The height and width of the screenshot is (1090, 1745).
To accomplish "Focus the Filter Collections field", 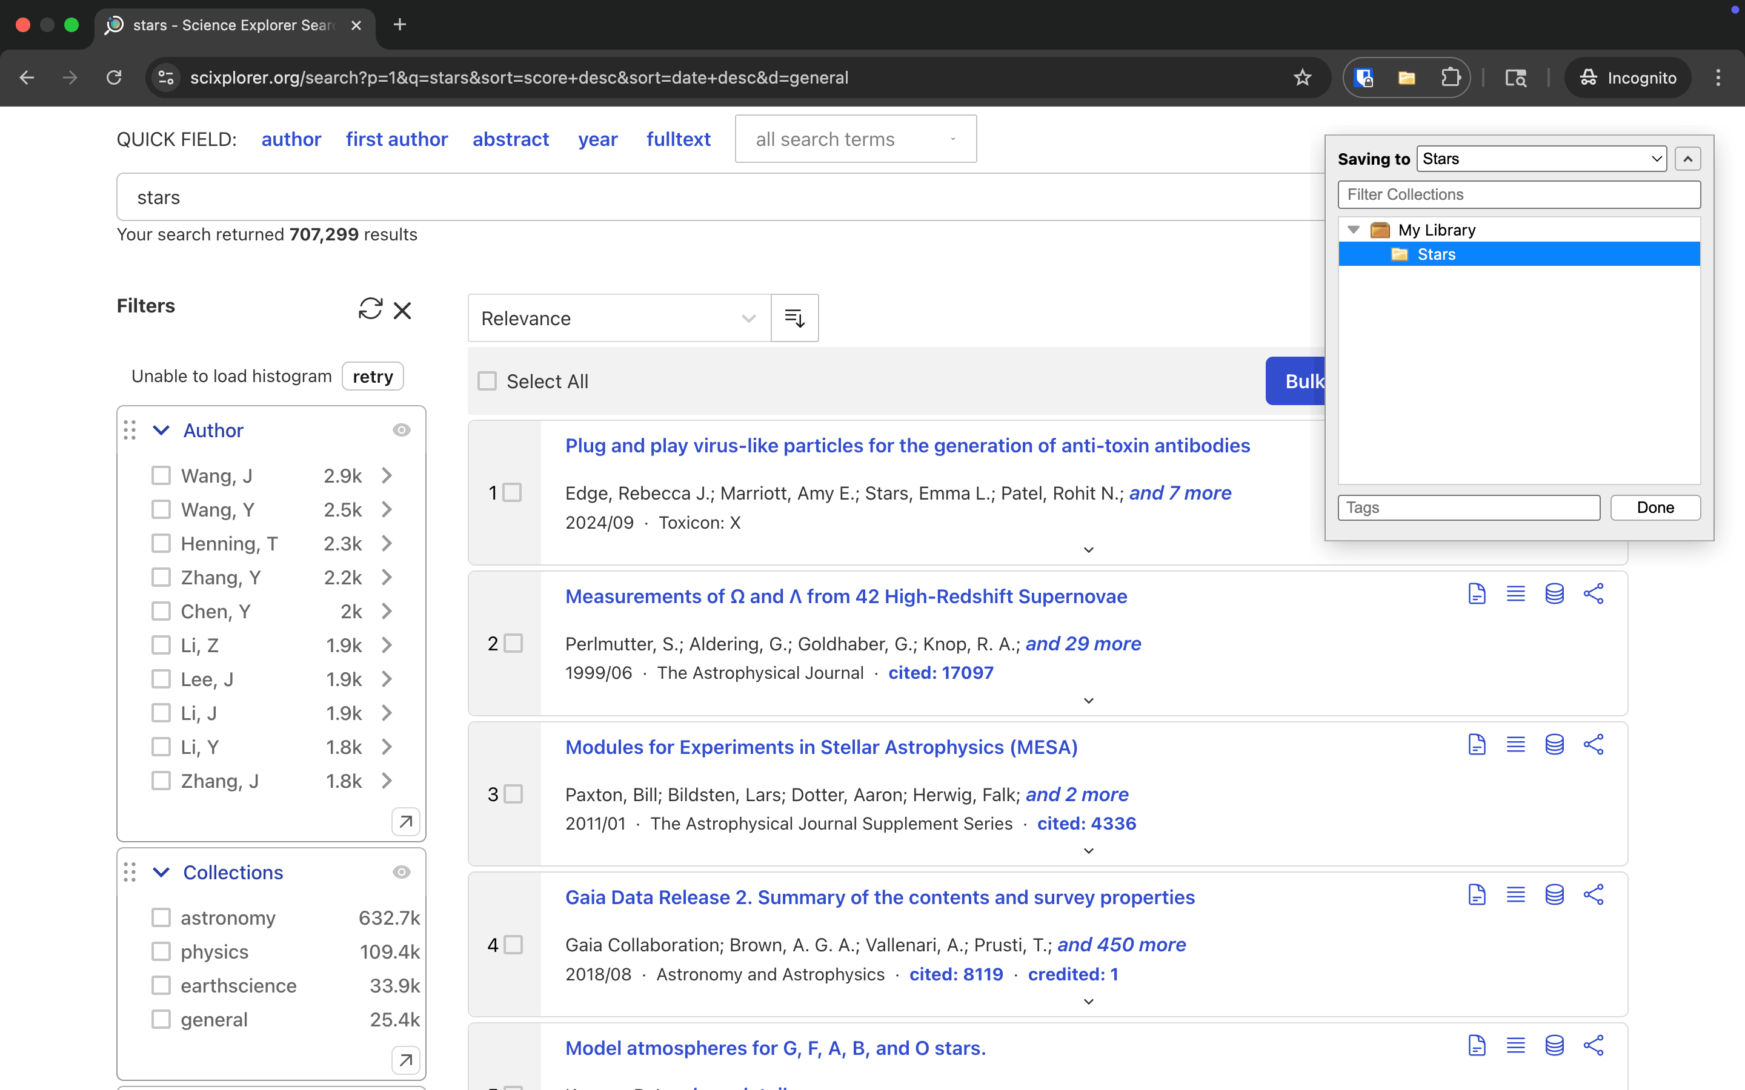I will pos(1518,194).
